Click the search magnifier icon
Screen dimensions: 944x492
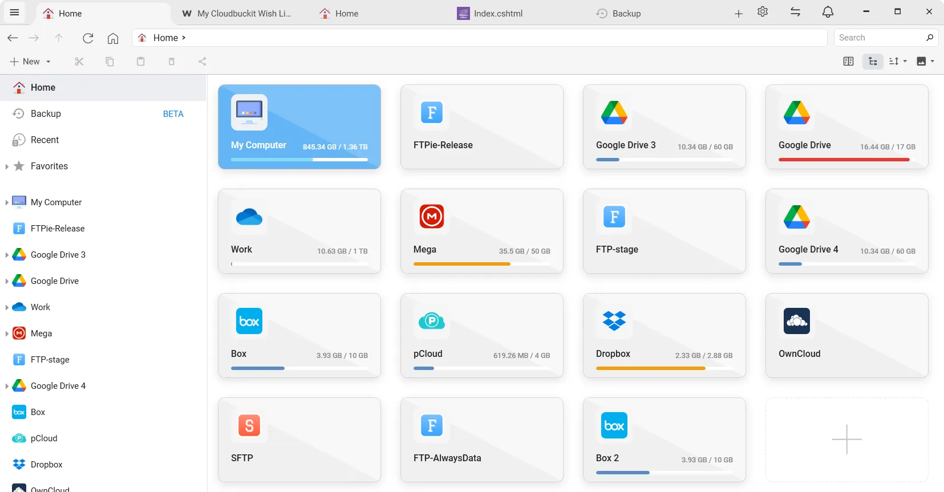[x=930, y=38]
